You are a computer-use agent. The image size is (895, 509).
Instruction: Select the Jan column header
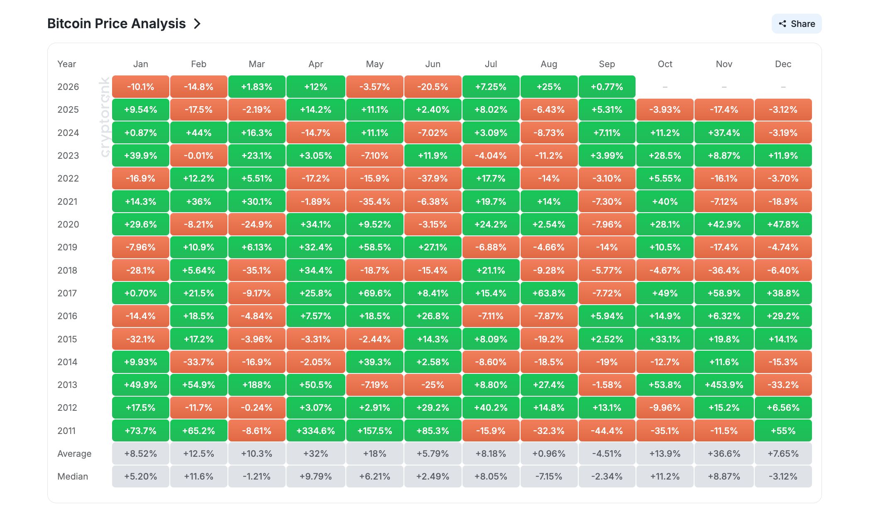pos(141,64)
